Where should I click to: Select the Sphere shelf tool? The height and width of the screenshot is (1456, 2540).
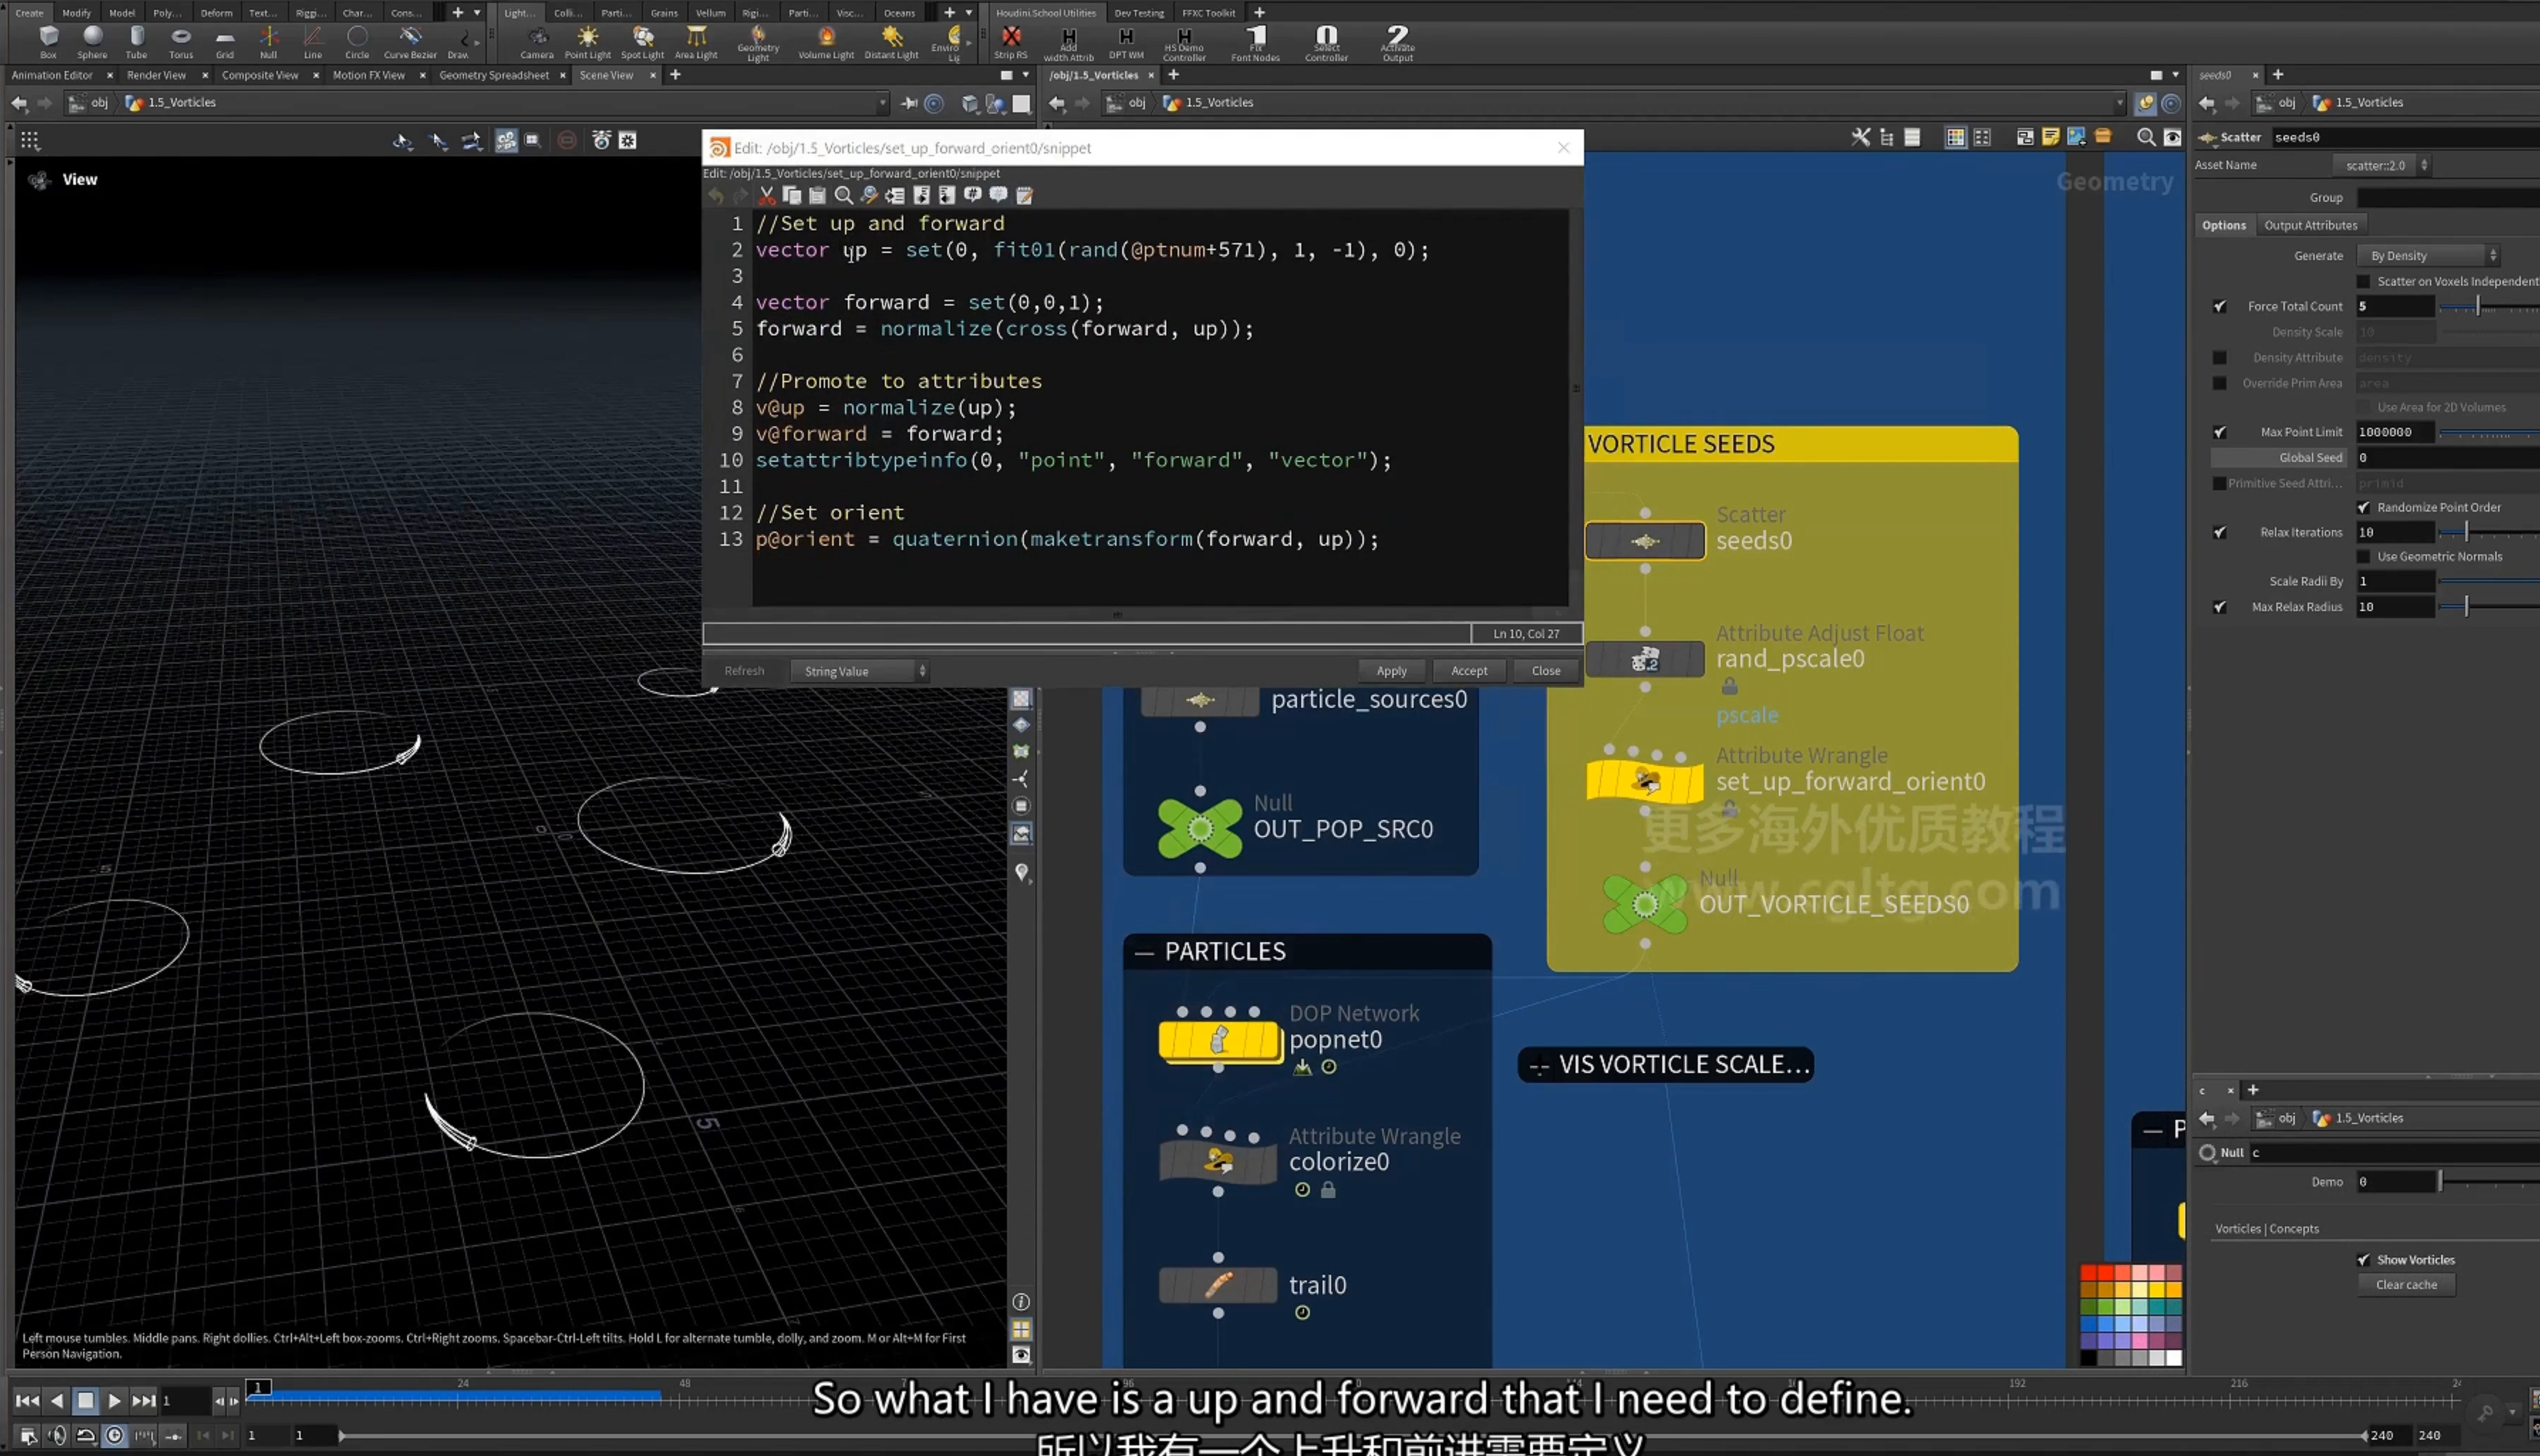[92, 42]
